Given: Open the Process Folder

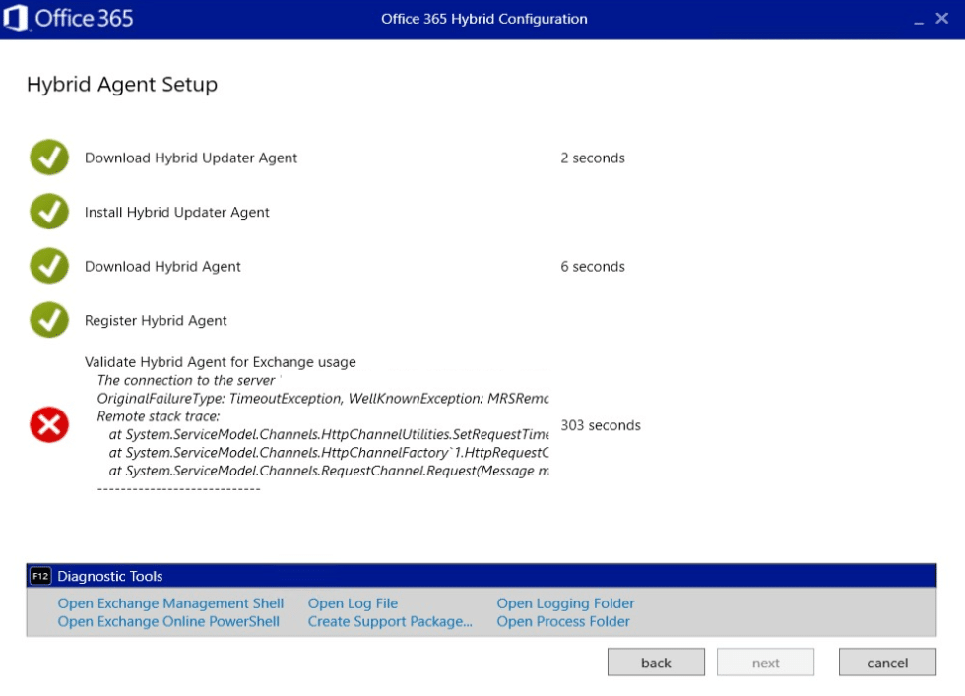Looking at the screenshot, I should click(x=563, y=622).
